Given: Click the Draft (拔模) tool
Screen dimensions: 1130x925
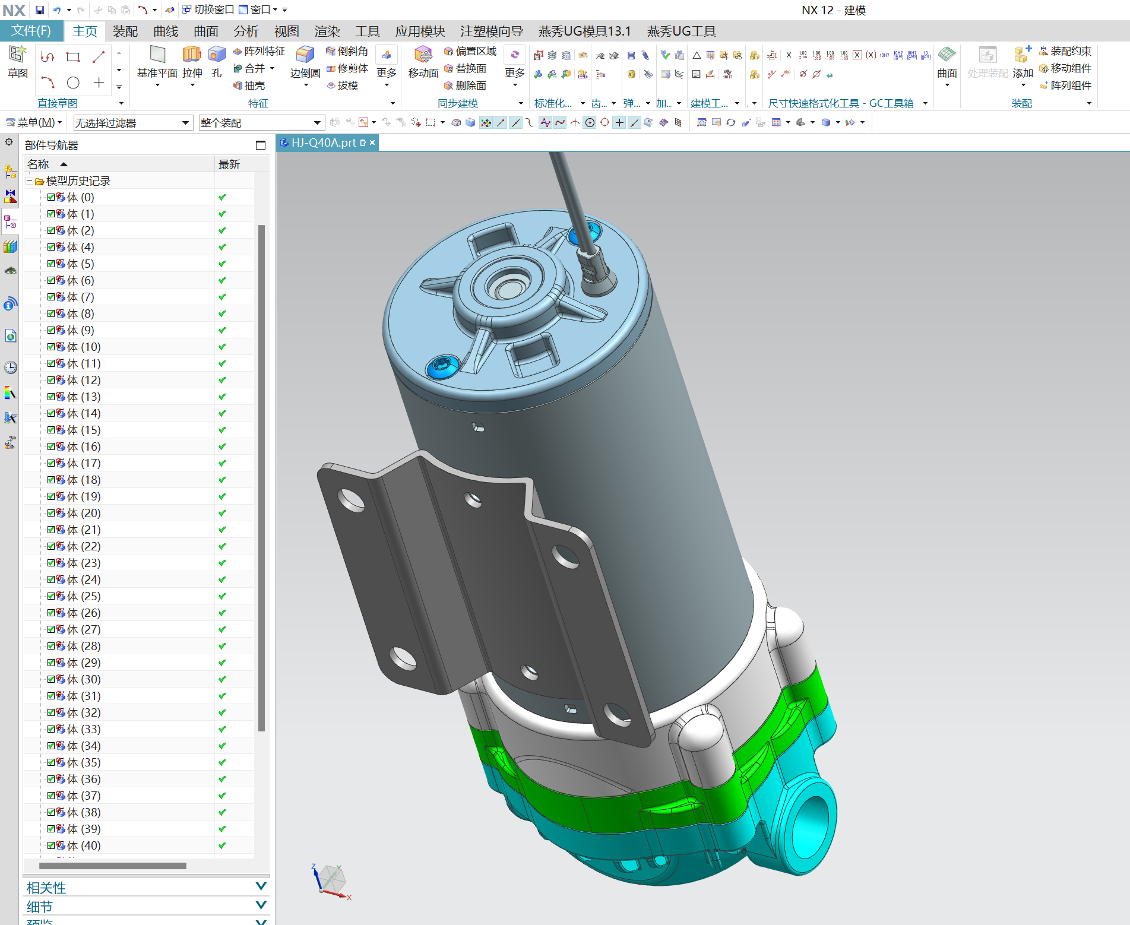Looking at the screenshot, I should click(342, 85).
